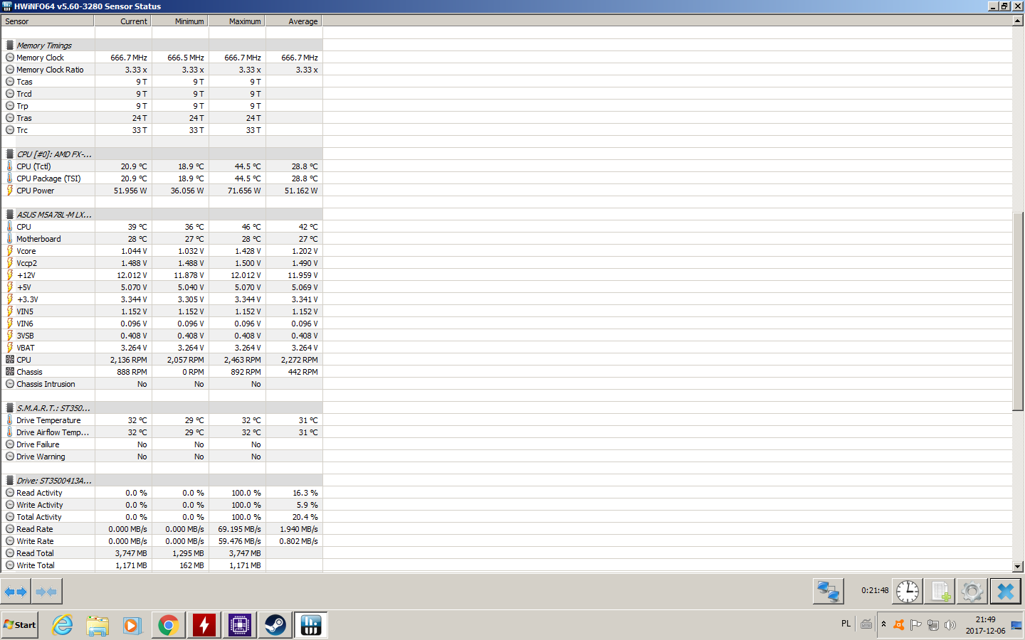
Task: Select the Tras sensor row
Action: (162, 118)
